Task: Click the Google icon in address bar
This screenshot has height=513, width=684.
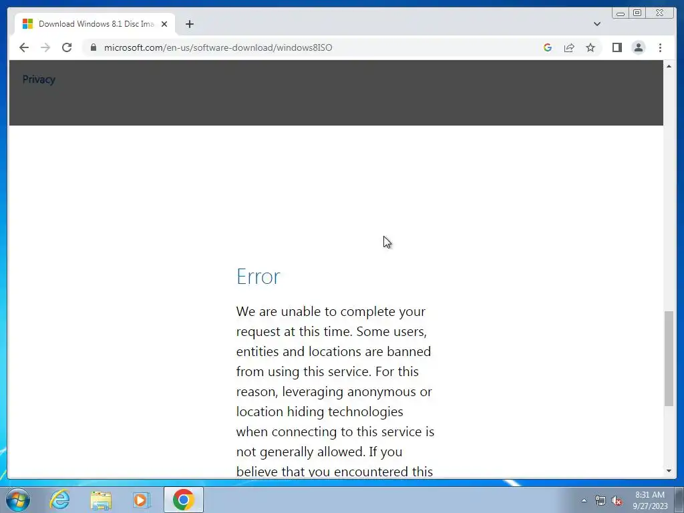Action: coord(548,47)
